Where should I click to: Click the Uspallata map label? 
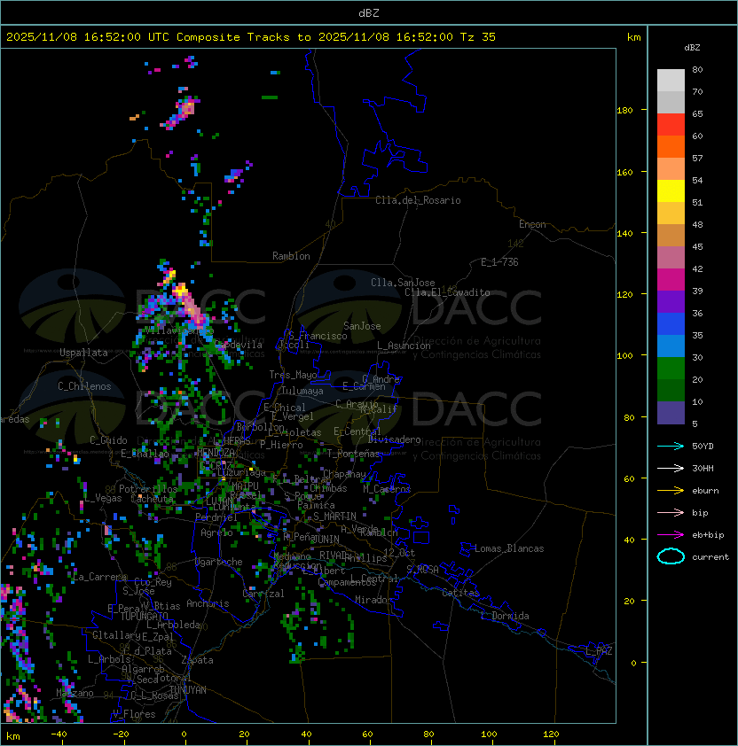coord(83,353)
